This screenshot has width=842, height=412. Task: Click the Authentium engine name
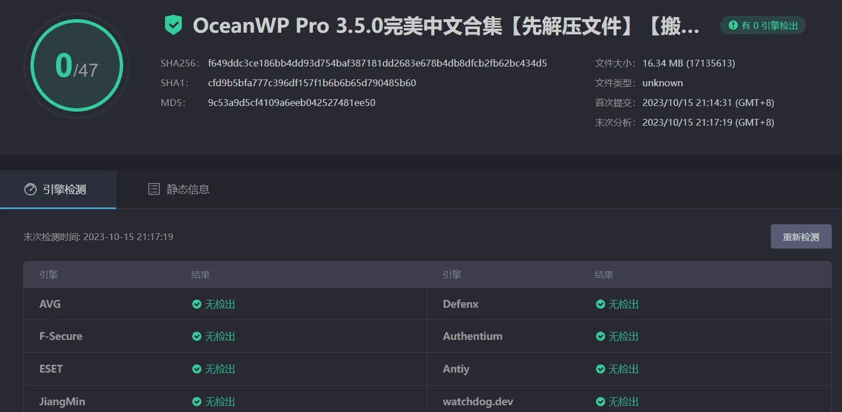[x=472, y=336]
